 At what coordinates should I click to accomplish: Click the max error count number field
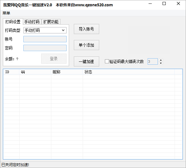tap(152, 61)
